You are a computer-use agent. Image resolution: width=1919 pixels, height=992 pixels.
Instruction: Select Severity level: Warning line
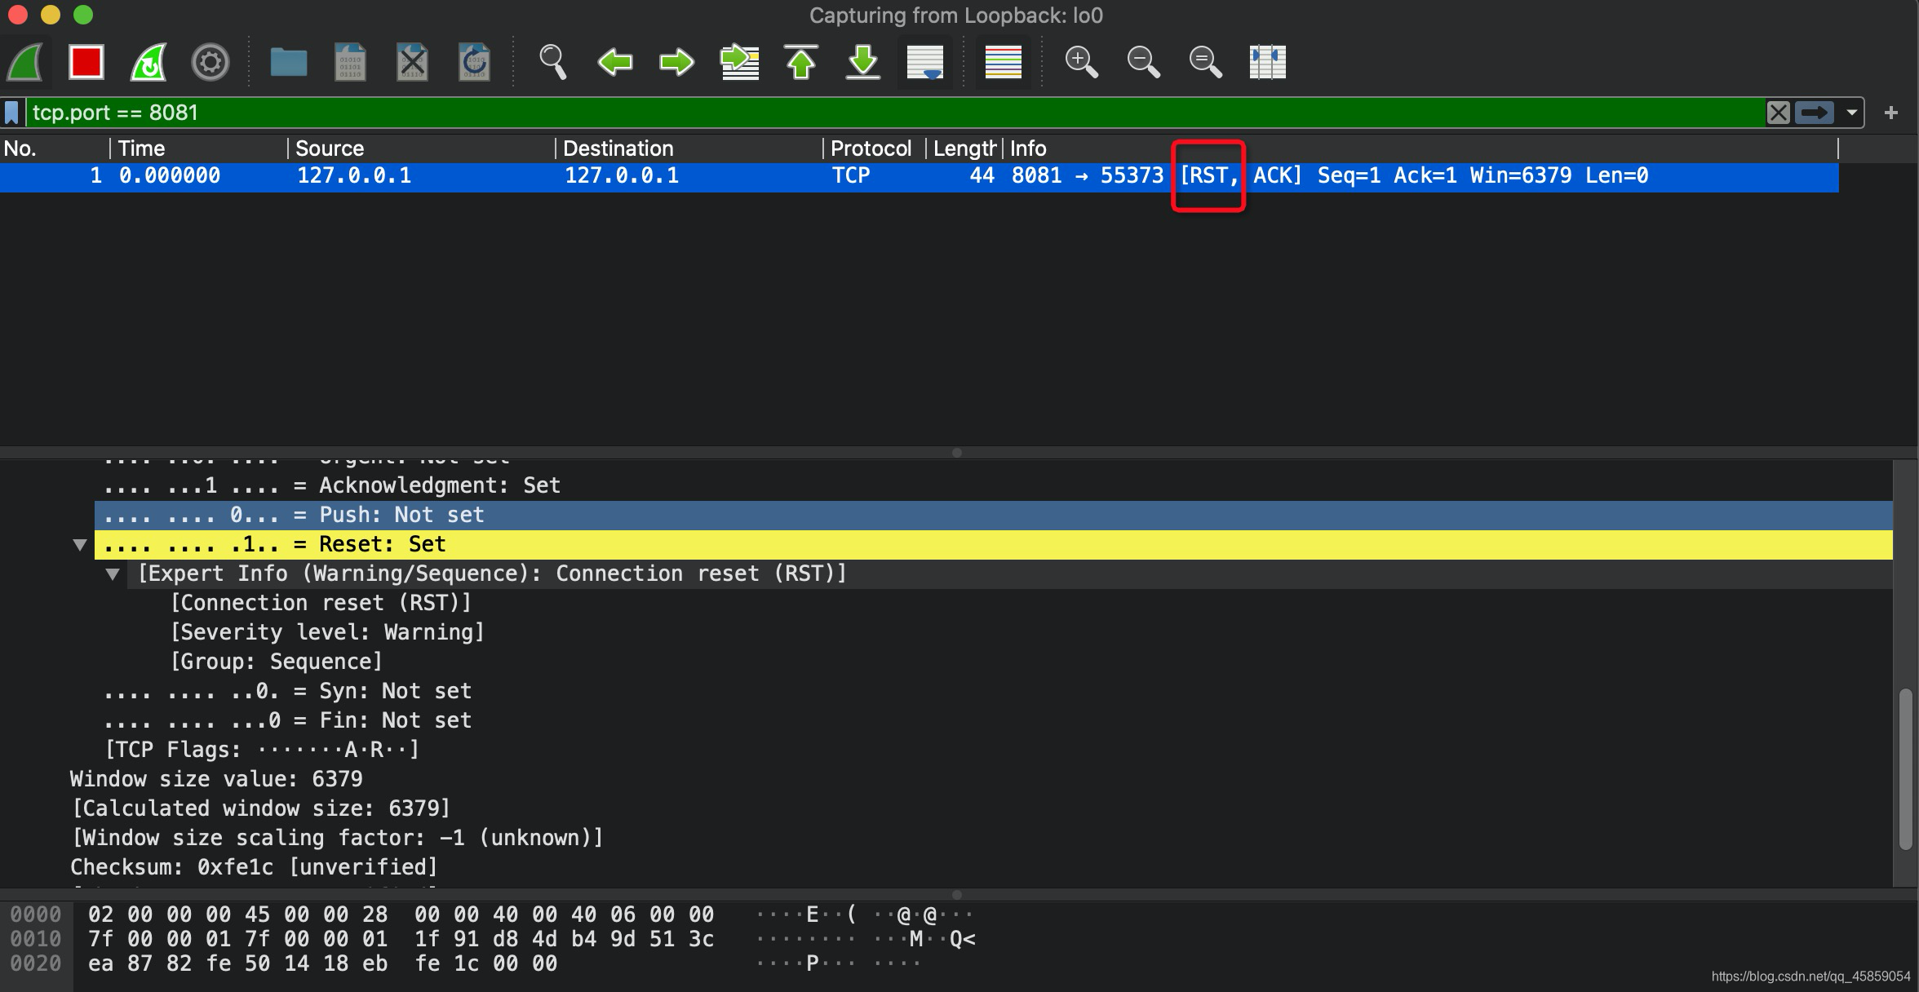[x=327, y=632]
